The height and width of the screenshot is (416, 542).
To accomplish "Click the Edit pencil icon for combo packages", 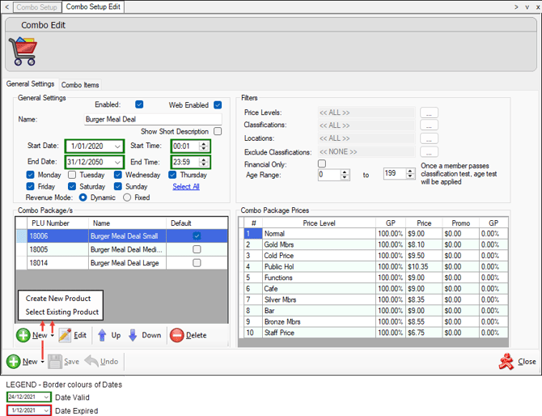I will pos(66,335).
